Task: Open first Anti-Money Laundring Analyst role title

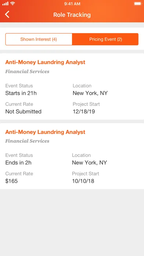Action: 45,62
